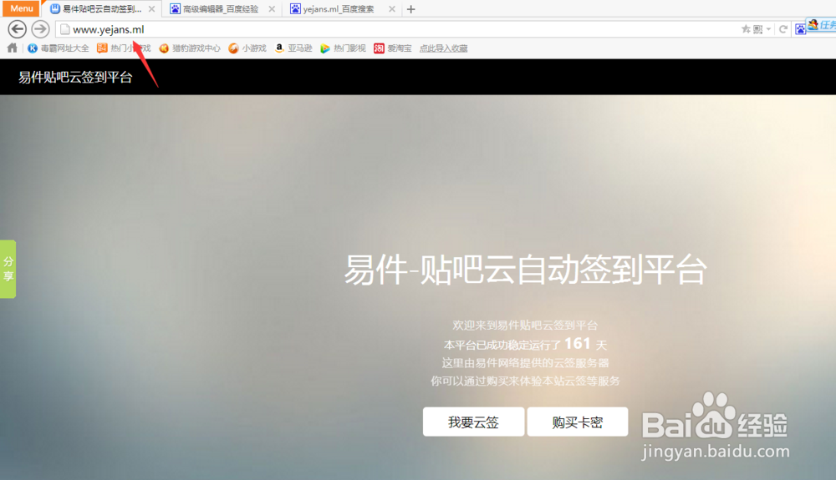Viewport: 836px width, 480px height.
Task: Close the 易件贴吧云自动签到 tab
Action: [x=151, y=9]
